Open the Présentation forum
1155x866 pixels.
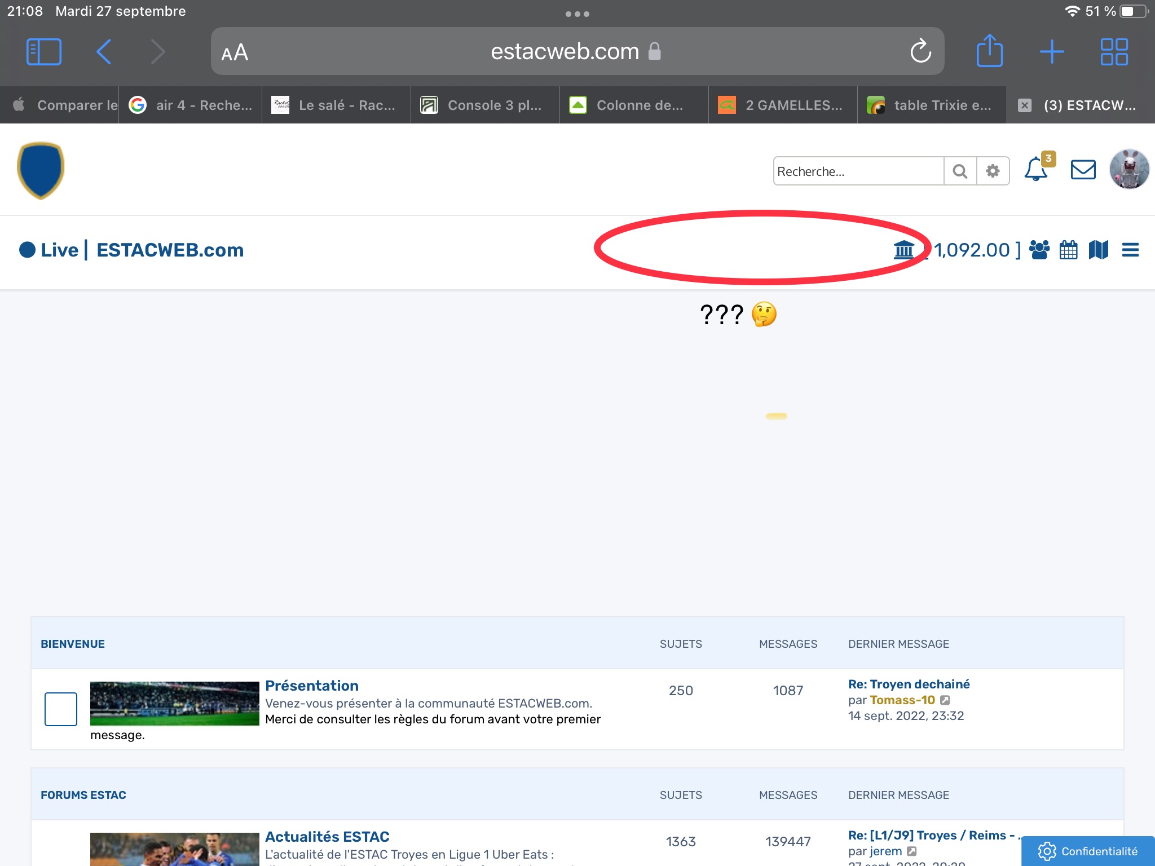point(312,686)
